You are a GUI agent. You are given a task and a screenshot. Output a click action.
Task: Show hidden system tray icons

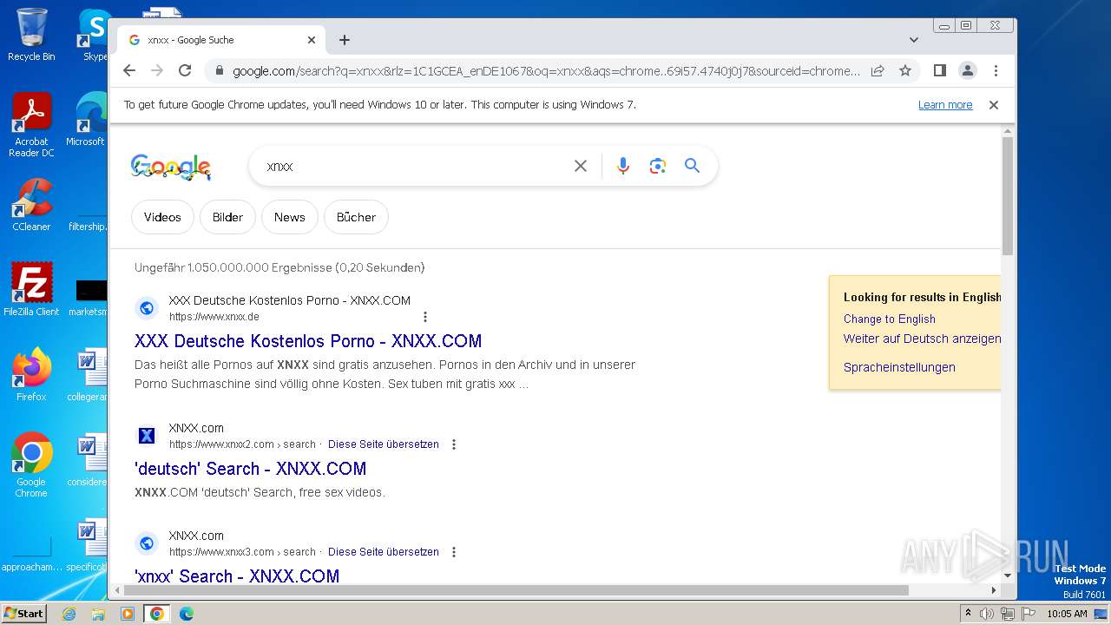[x=968, y=614]
